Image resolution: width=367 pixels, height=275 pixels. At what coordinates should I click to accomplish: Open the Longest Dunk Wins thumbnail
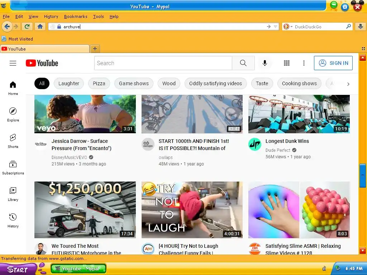(x=299, y=114)
